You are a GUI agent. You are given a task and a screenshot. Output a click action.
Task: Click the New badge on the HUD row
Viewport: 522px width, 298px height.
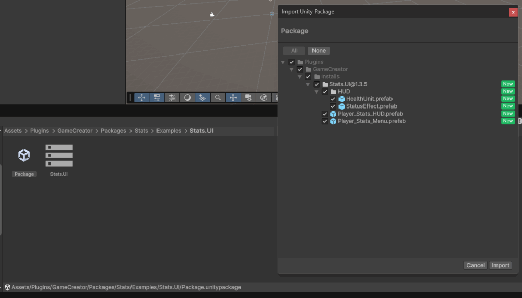[508, 91]
